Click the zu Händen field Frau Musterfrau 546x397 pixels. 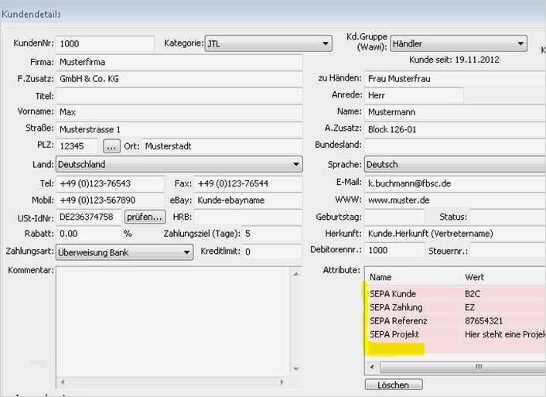[x=455, y=79]
